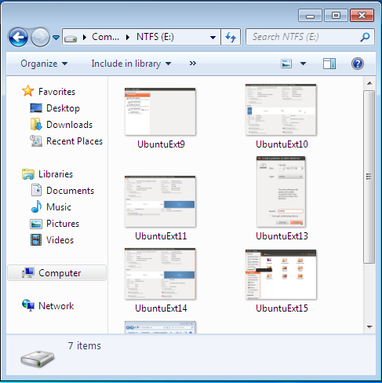Expand breadcrumb arrow before NTFS (E:)

point(128,37)
